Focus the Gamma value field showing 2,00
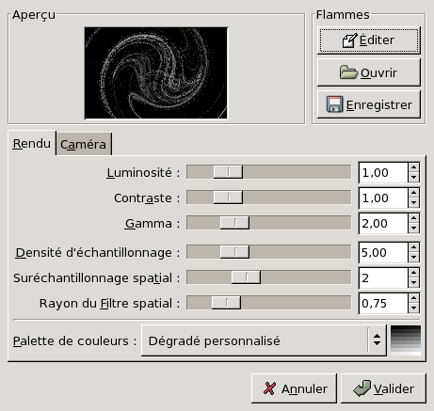434x411 pixels. tap(383, 223)
